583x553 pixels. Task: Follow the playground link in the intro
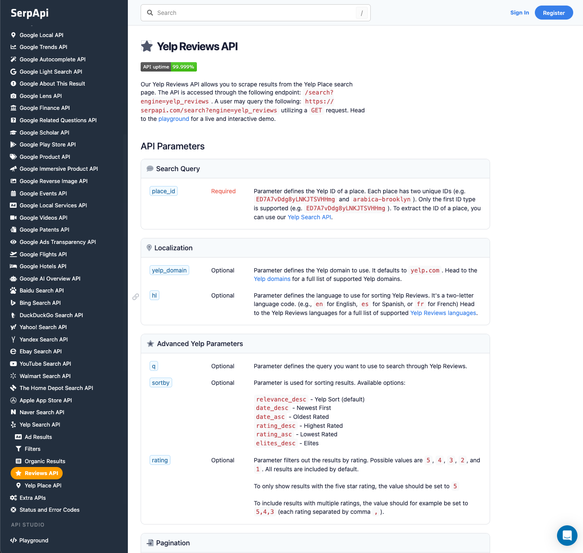click(x=173, y=119)
